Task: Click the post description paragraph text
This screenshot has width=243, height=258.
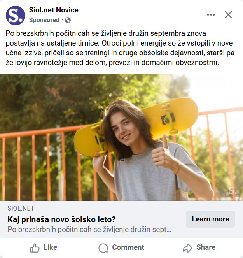Action: tap(120, 48)
